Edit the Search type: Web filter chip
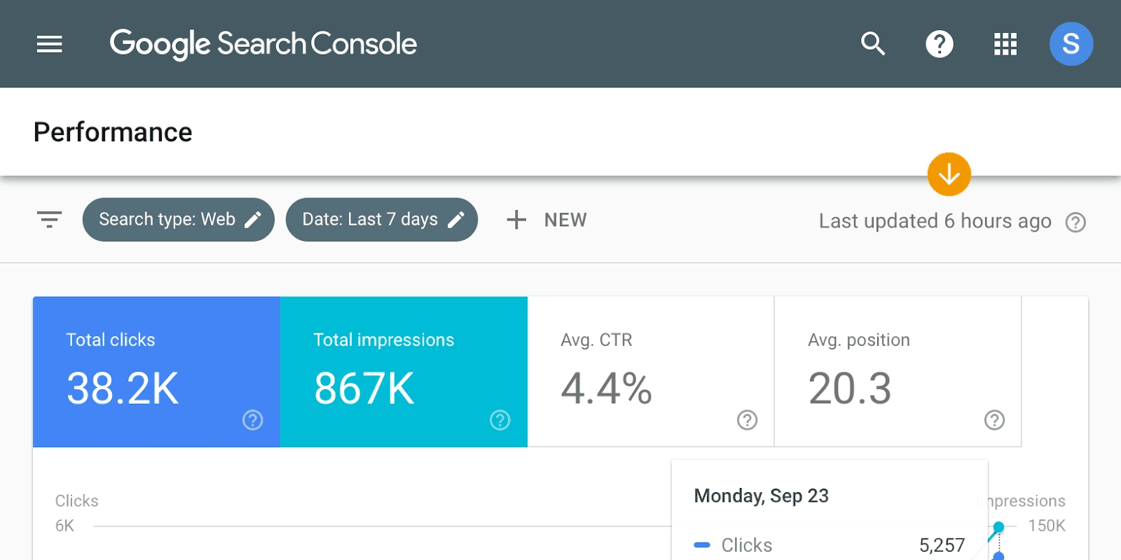 pyautogui.click(x=178, y=220)
